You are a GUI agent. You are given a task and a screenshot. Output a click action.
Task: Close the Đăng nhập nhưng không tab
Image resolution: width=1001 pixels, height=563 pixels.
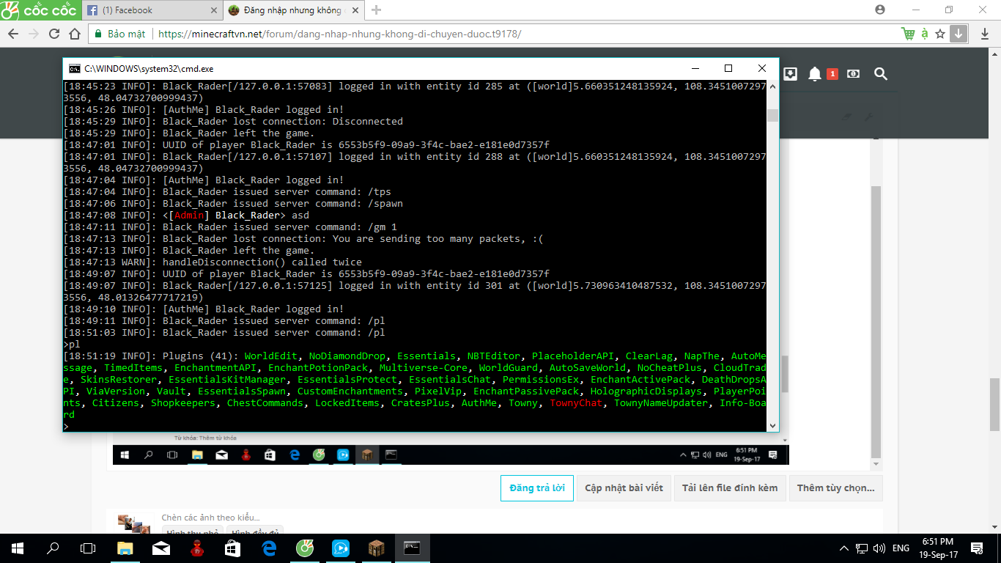pos(355,10)
